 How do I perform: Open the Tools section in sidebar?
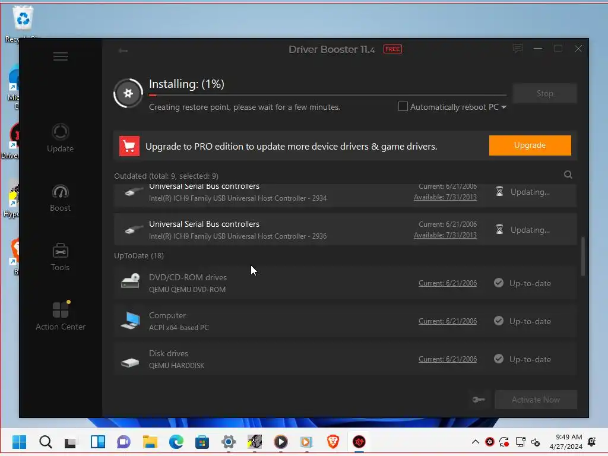click(x=60, y=257)
